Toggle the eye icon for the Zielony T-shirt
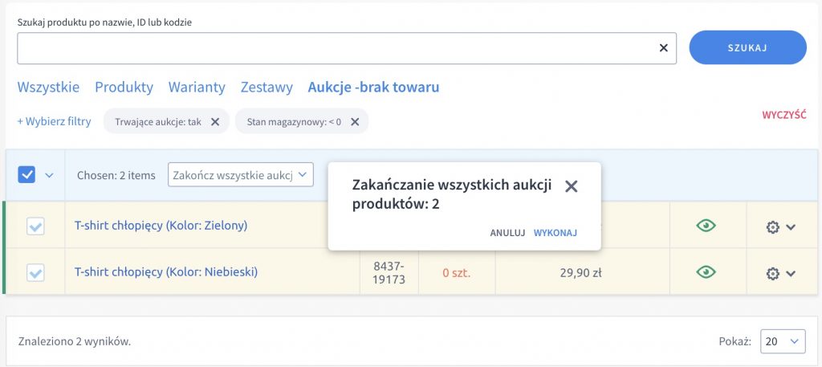Screen dimensions: 822x367 [706, 226]
